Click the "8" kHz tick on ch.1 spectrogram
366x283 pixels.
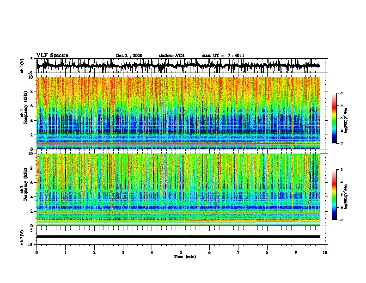coord(32,92)
